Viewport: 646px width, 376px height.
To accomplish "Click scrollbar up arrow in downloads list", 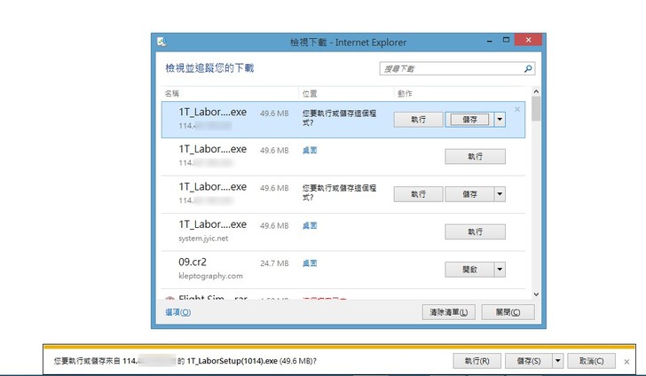I will click(x=536, y=91).
